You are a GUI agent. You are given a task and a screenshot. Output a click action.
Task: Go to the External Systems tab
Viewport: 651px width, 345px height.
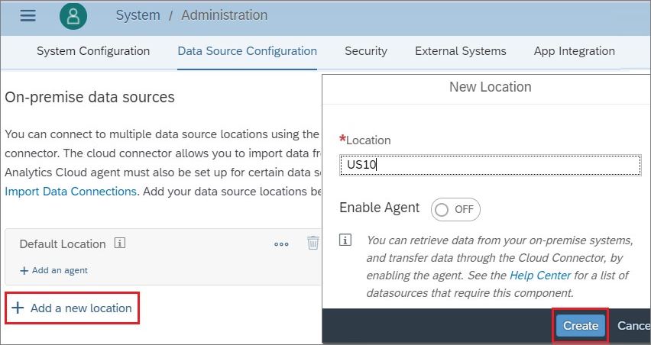coord(461,51)
